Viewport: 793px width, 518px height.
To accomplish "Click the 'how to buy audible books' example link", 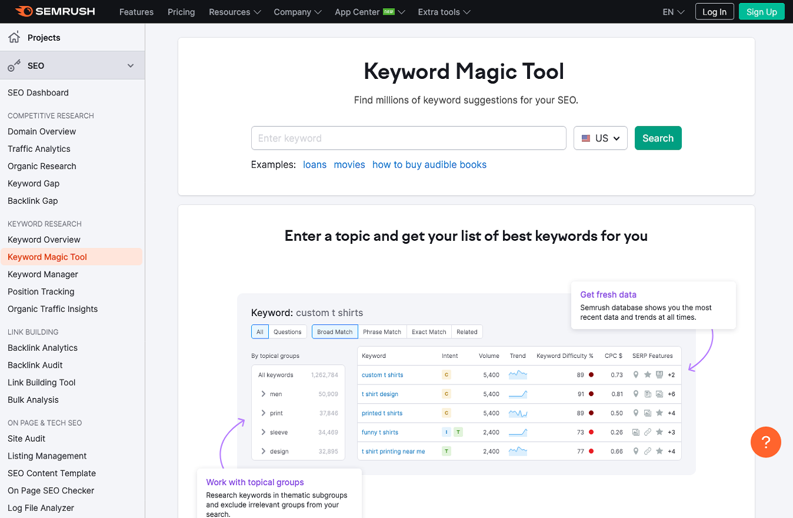I will 429,165.
